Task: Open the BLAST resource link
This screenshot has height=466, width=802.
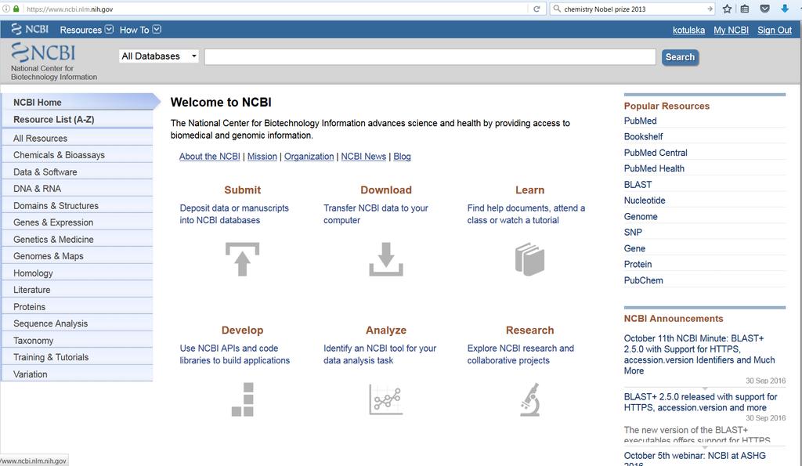Action: coord(638,185)
